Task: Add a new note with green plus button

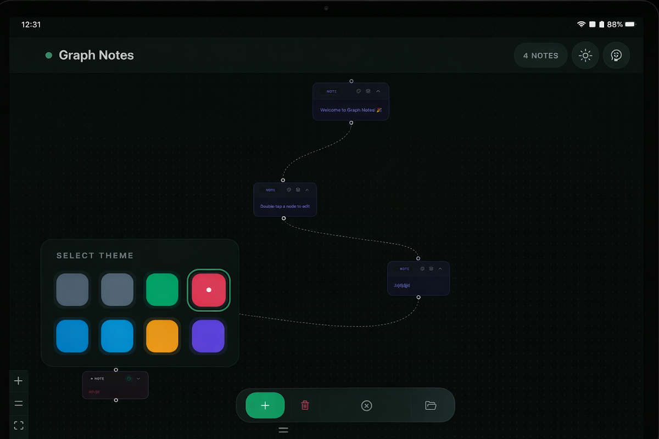Action: pos(265,406)
